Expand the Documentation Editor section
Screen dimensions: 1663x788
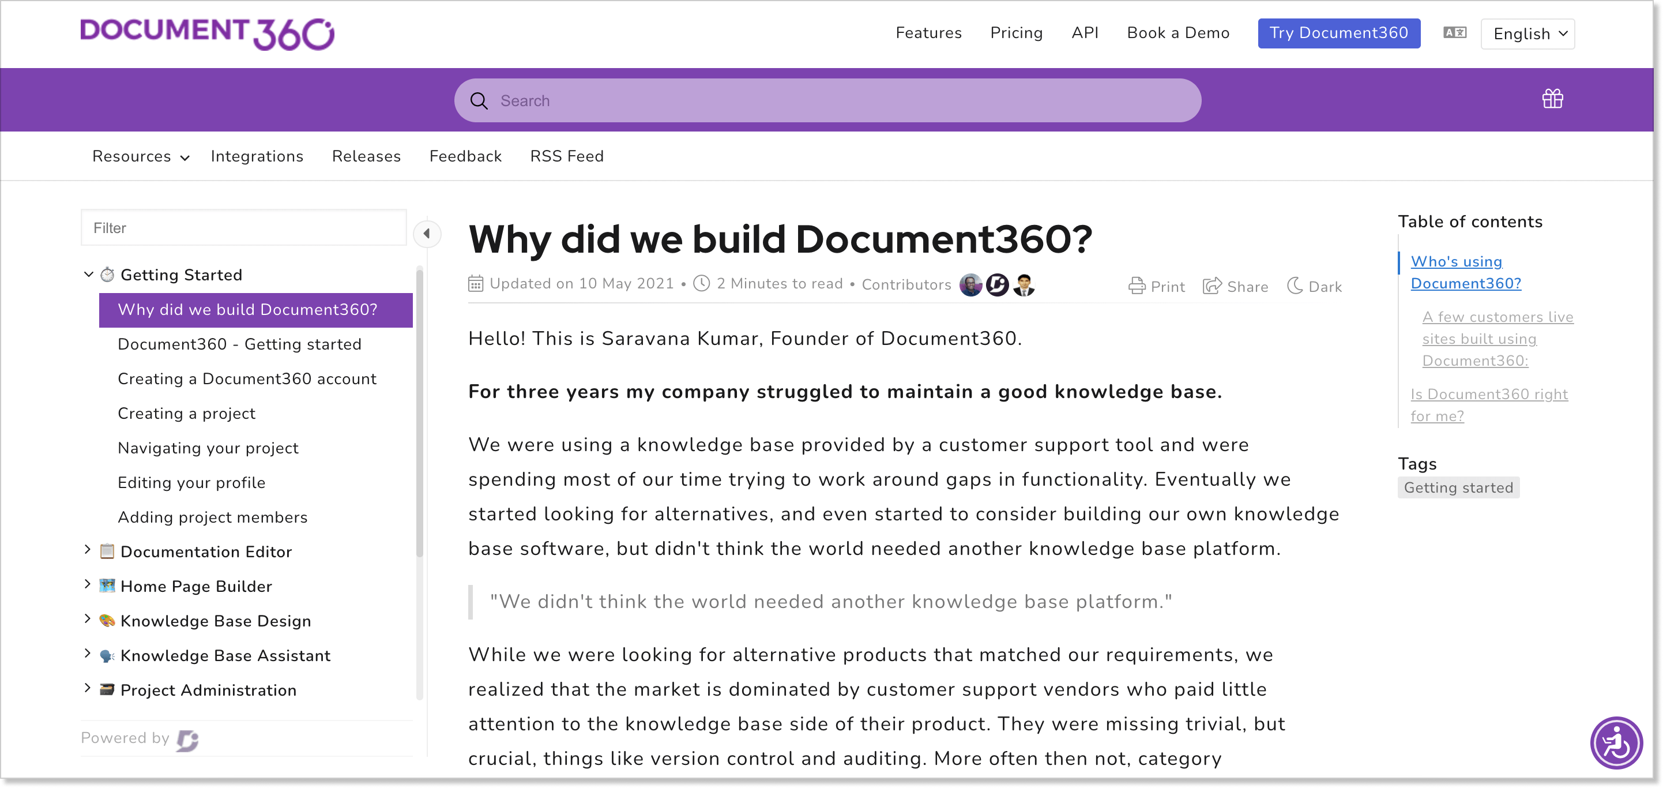click(x=89, y=550)
